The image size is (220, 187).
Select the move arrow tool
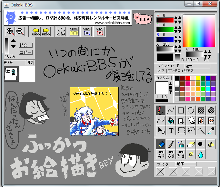161,130
